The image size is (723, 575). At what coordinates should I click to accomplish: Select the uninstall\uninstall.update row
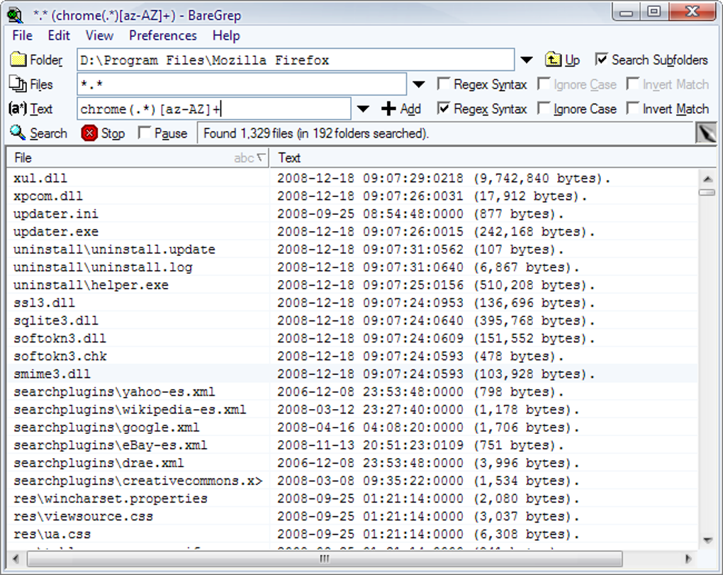click(x=353, y=250)
